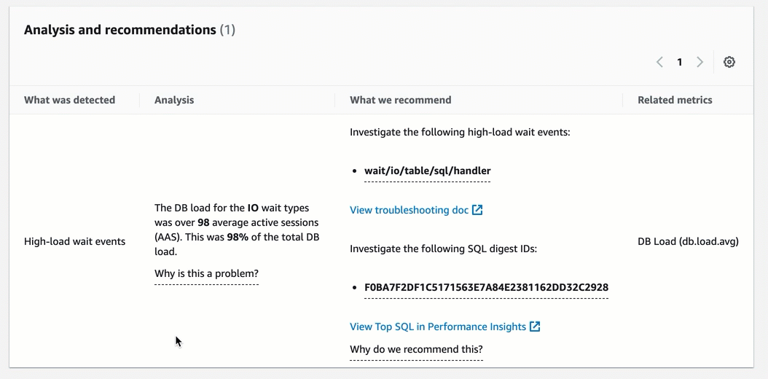Click the IO wait types analysis text
768x379 pixels.
pos(237,230)
